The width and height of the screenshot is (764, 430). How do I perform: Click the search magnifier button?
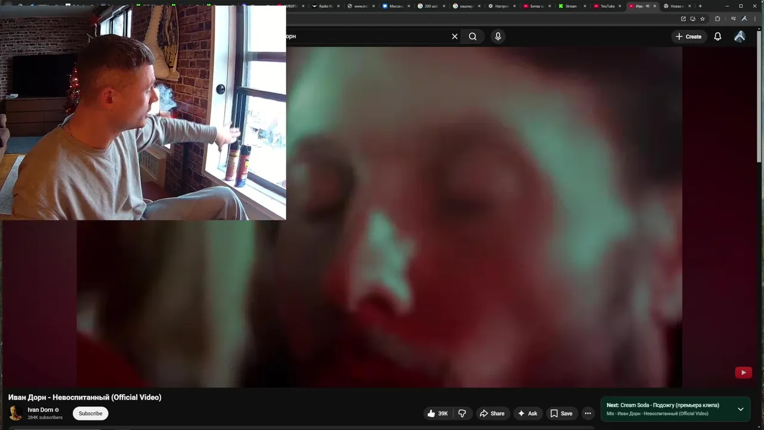(473, 36)
